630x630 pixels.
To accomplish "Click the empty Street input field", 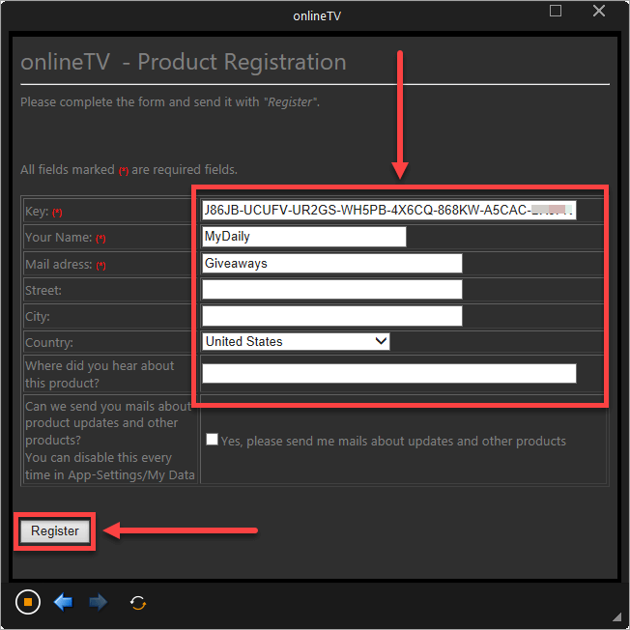I will (x=331, y=289).
